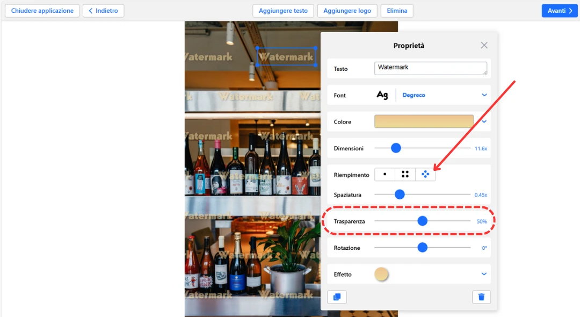Select diagonal pattern fill mode

pos(425,175)
